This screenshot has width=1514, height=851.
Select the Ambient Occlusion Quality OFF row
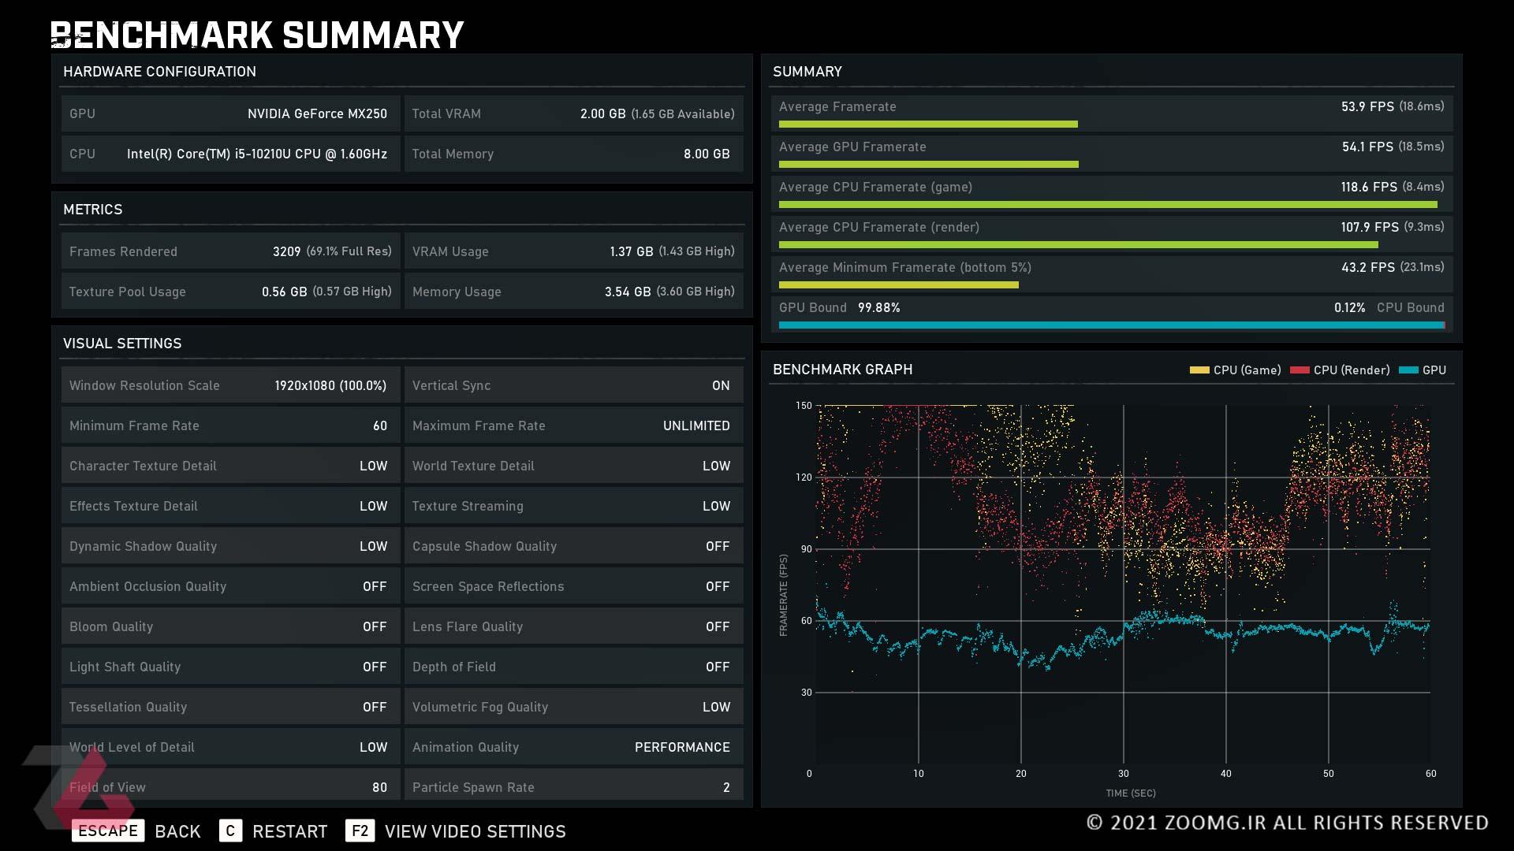click(x=230, y=586)
